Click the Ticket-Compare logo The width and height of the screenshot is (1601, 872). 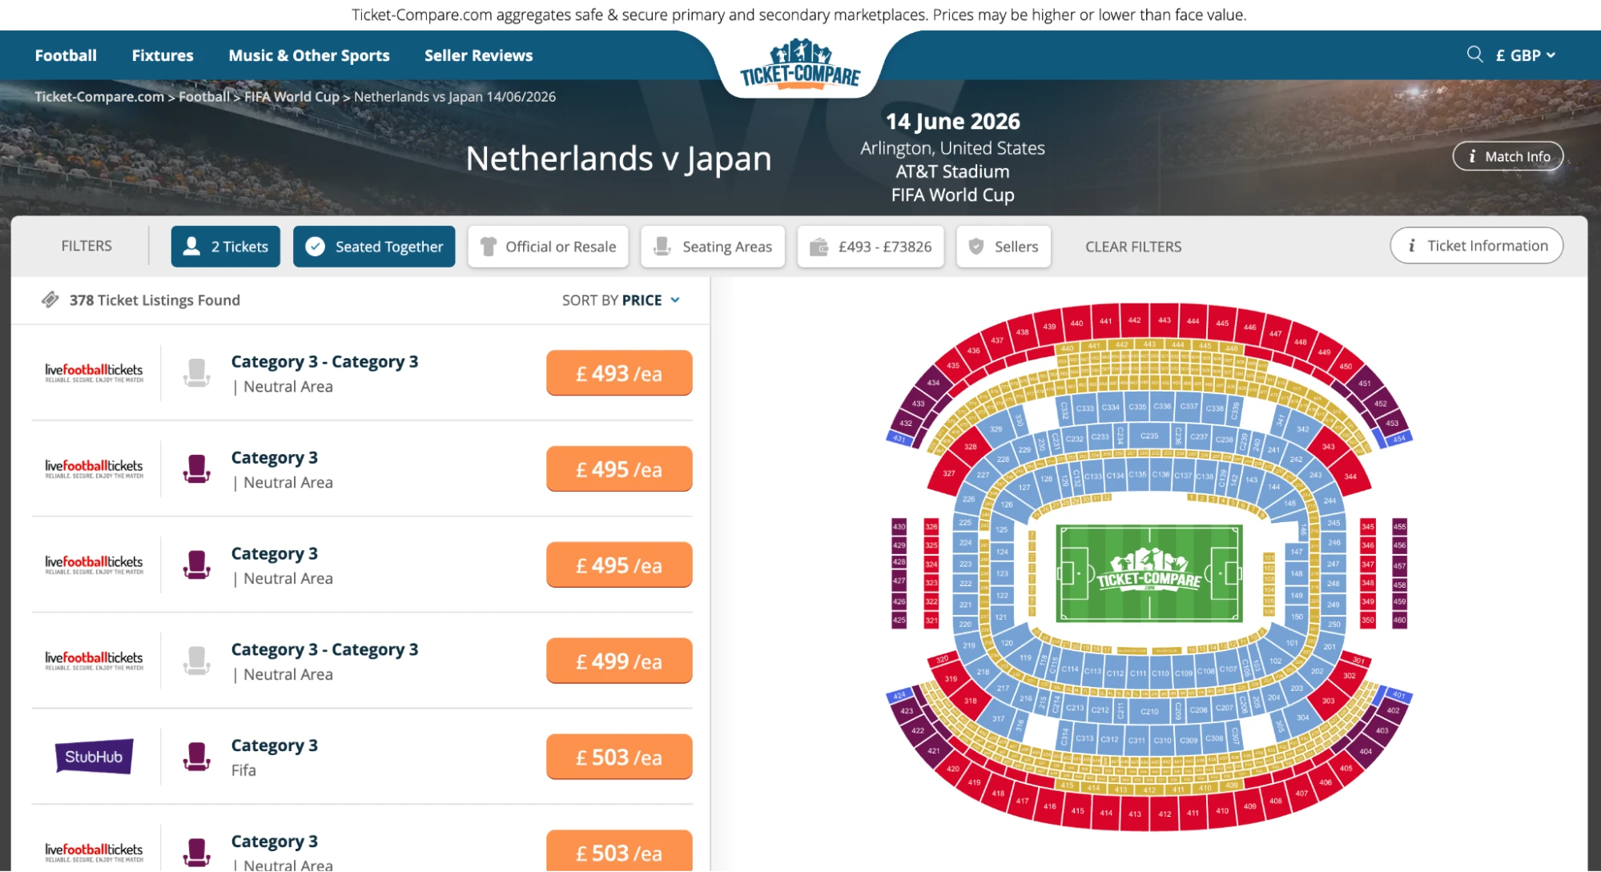point(798,64)
